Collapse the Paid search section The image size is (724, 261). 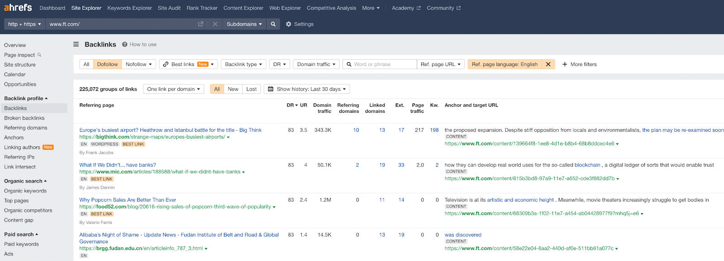click(21, 234)
